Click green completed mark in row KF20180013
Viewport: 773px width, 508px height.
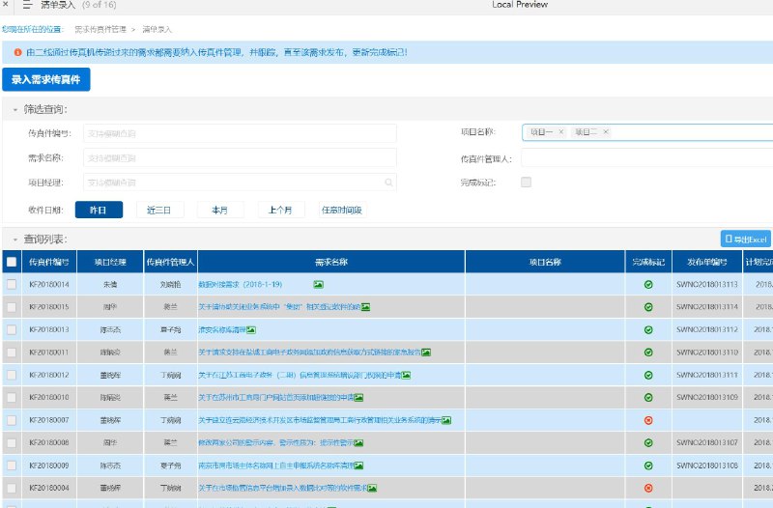pos(648,329)
